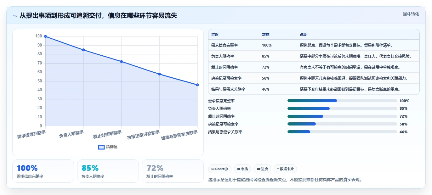Click x-axis label 需求信息完整率

coord(31,134)
